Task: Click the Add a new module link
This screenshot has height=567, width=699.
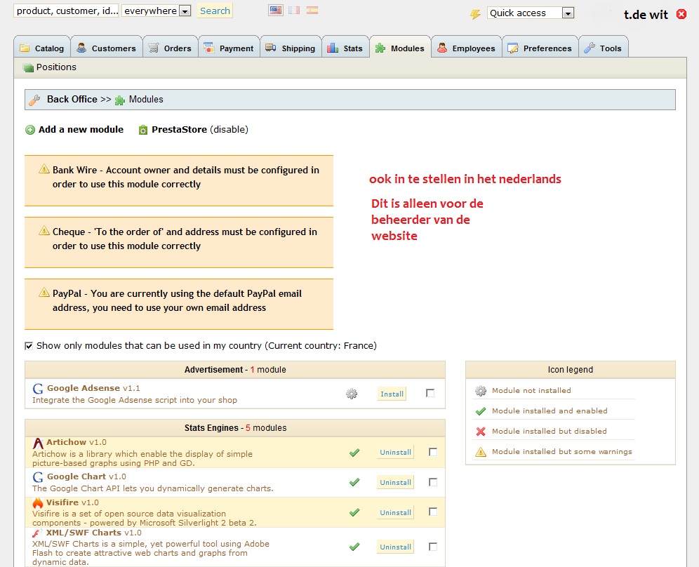Action: point(81,130)
